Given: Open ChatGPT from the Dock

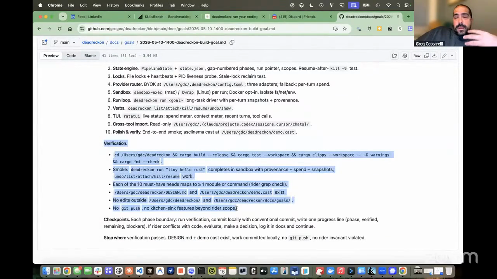Looking at the screenshot, I should (x=119, y=271).
